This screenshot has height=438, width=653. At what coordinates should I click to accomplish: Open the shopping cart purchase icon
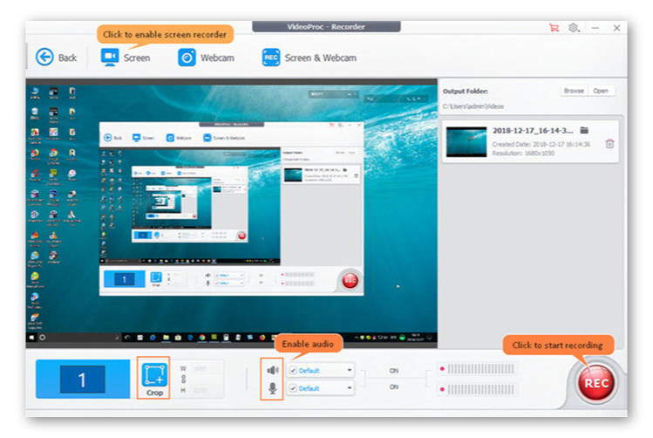click(554, 28)
